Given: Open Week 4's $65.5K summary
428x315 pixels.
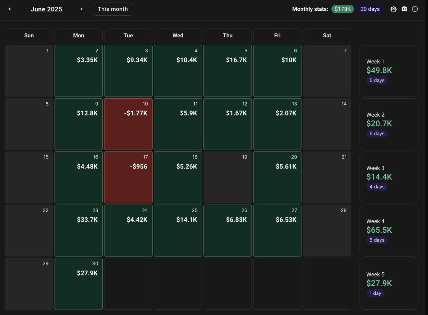Looking at the screenshot, I should (389, 231).
